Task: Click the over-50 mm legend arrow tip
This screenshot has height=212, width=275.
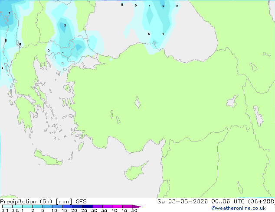Action: pyautogui.click(x=137, y=206)
